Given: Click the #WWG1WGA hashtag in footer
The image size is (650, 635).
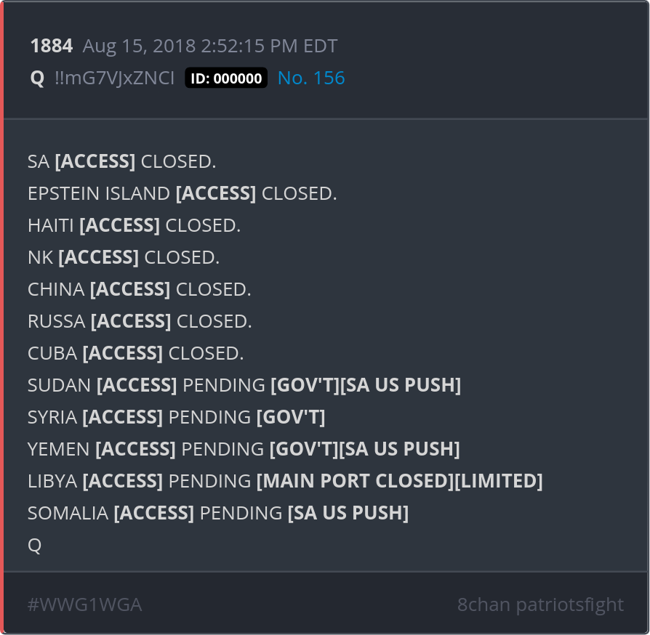Looking at the screenshot, I should pos(84,604).
